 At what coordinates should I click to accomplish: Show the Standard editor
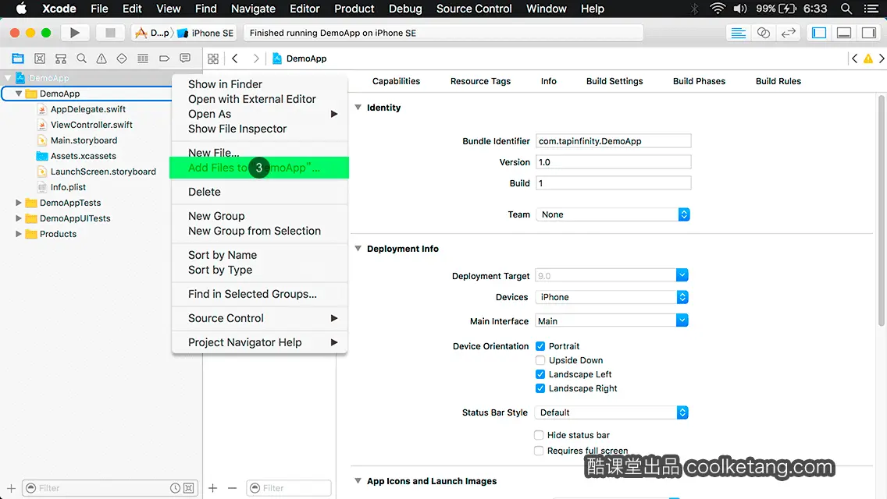(738, 33)
